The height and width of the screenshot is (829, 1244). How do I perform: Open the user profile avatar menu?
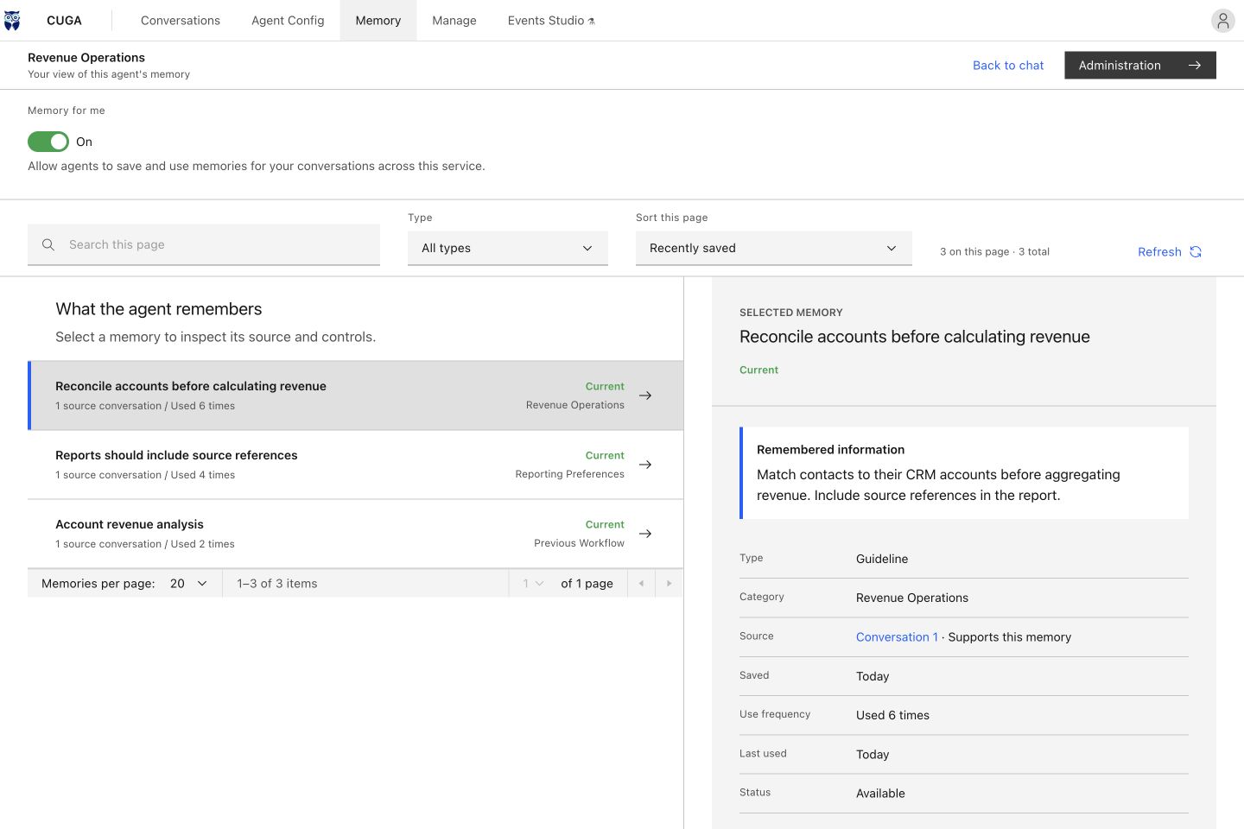[x=1222, y=21]
